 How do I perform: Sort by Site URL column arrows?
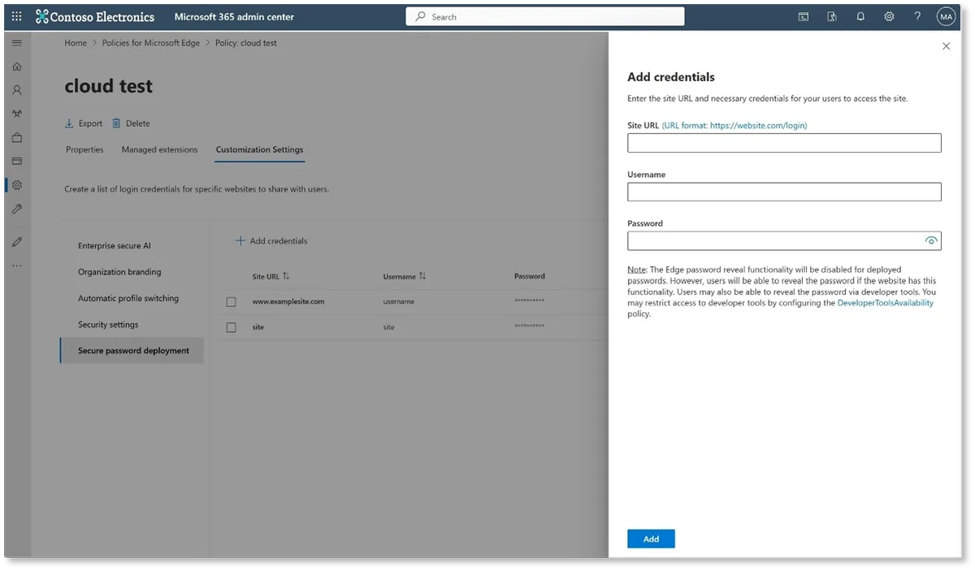click(286, 276)
